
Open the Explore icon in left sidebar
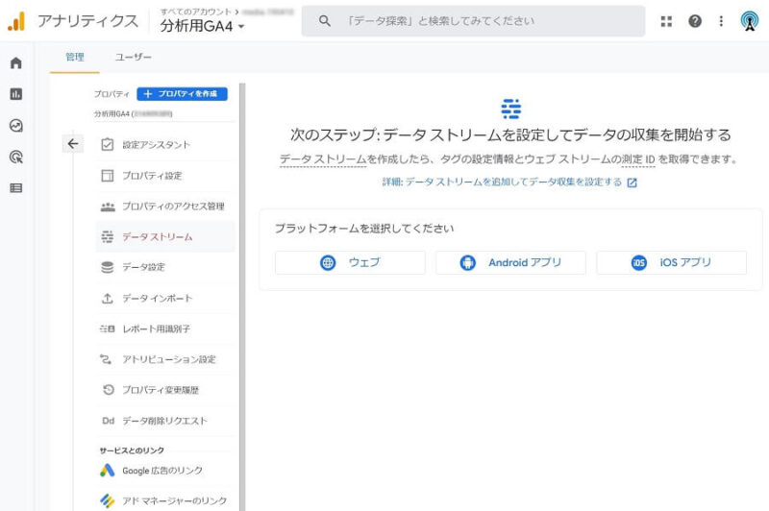16,126
